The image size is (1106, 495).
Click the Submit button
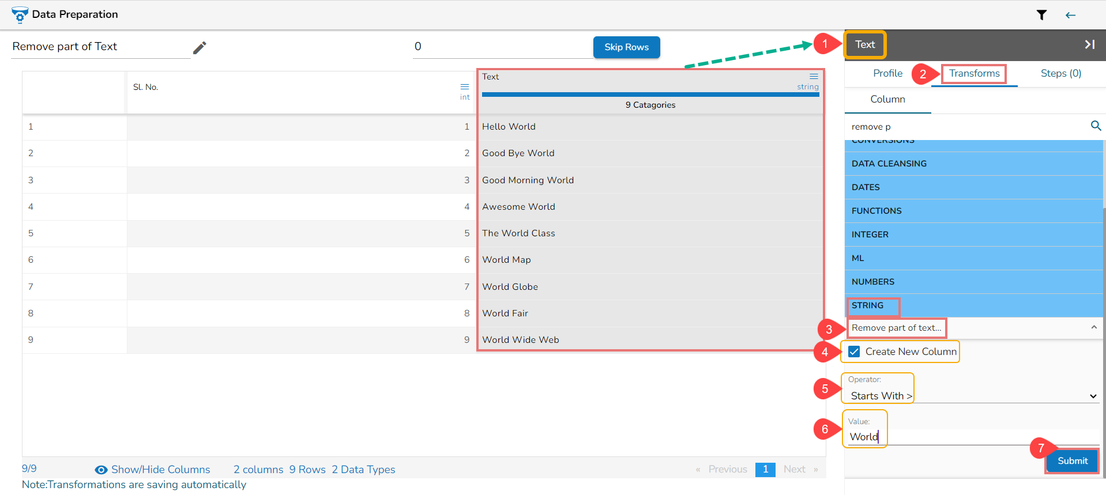pos(1072,461)
